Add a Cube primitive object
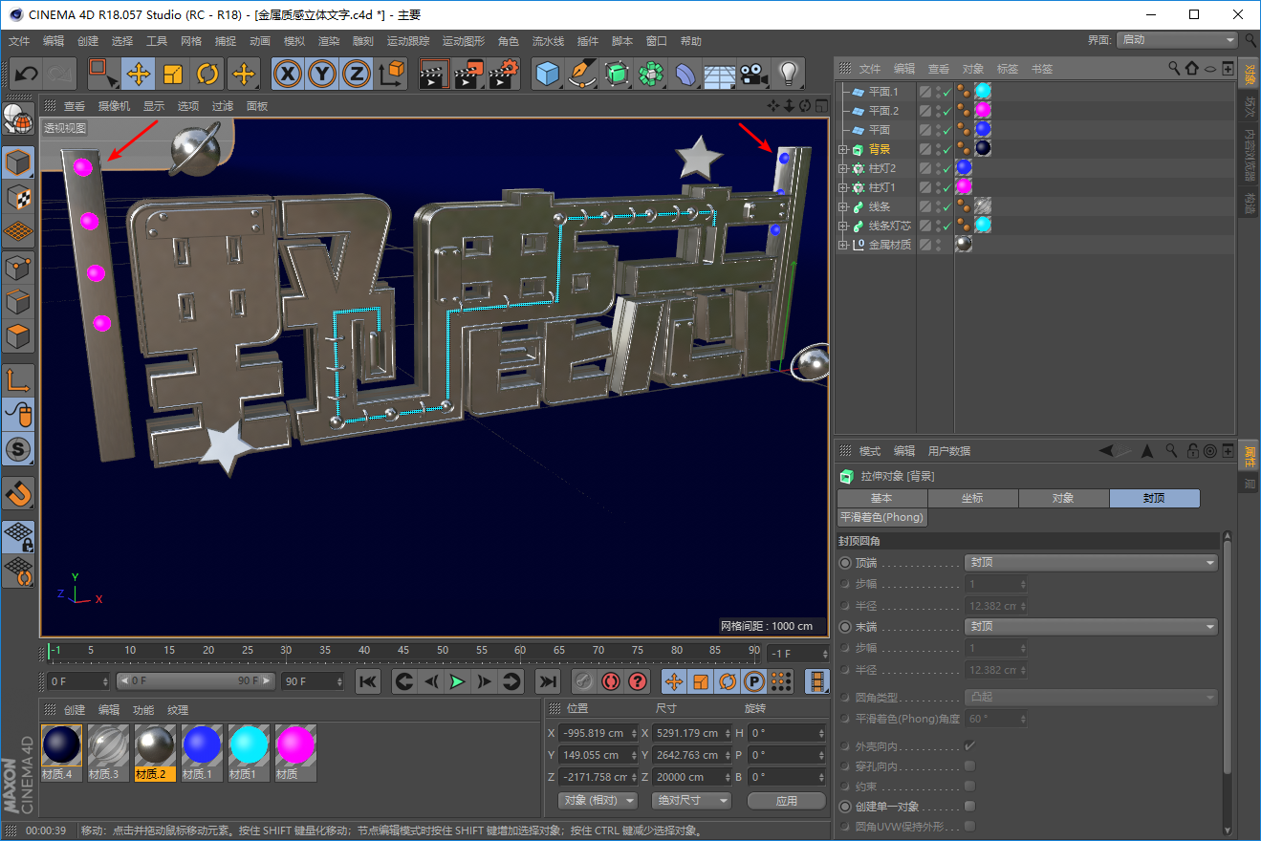Viewport: 1261px width, 841px height. click(548, 74)
